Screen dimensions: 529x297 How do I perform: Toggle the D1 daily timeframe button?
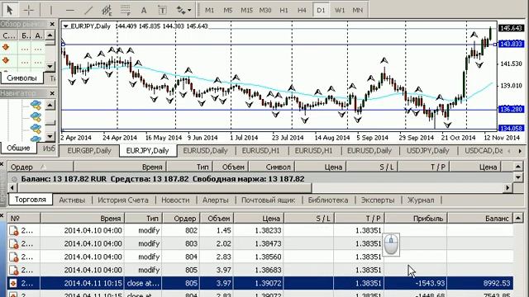[x=321, y=10]
